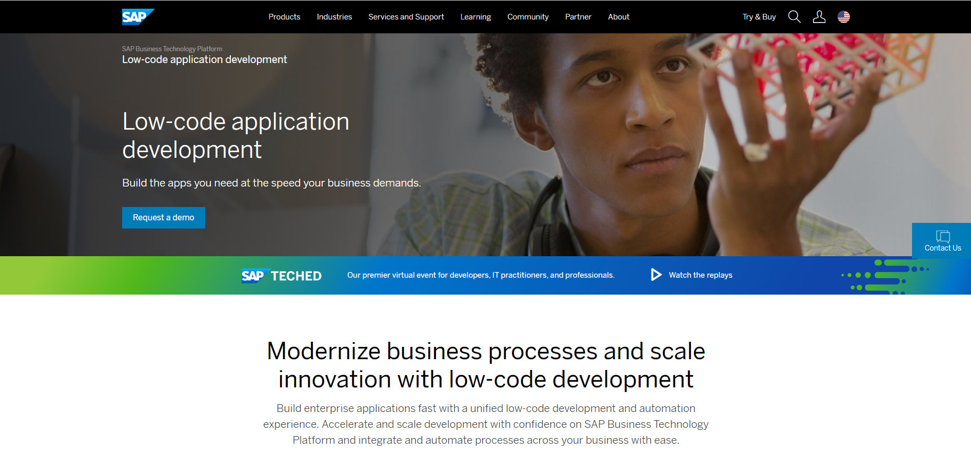Viewport: 971px width, 476px height.
Task: Click the Contact Us label text
Action: coord(943,248)
